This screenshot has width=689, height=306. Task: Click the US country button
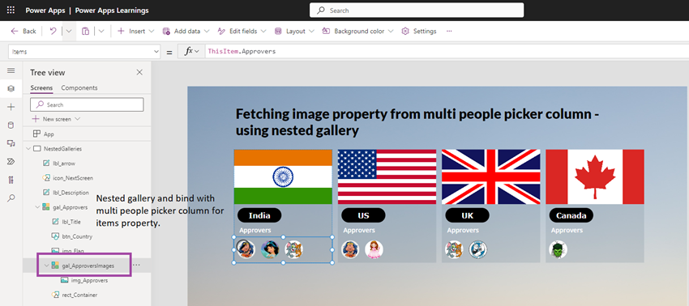pyautogui.click(x=363, y=215)
